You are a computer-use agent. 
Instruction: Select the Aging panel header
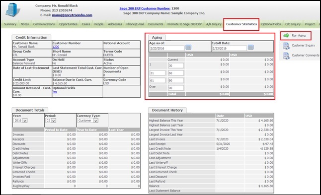tap(157, 37)
